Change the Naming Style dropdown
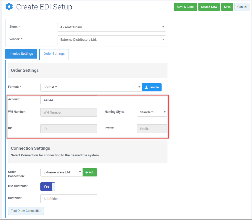252x220 pixels. click(x=152, y=112)
